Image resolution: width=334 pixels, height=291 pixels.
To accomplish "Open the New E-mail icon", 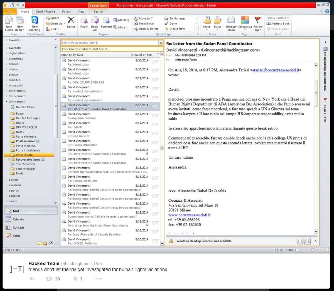I will [x=9, y=20].
